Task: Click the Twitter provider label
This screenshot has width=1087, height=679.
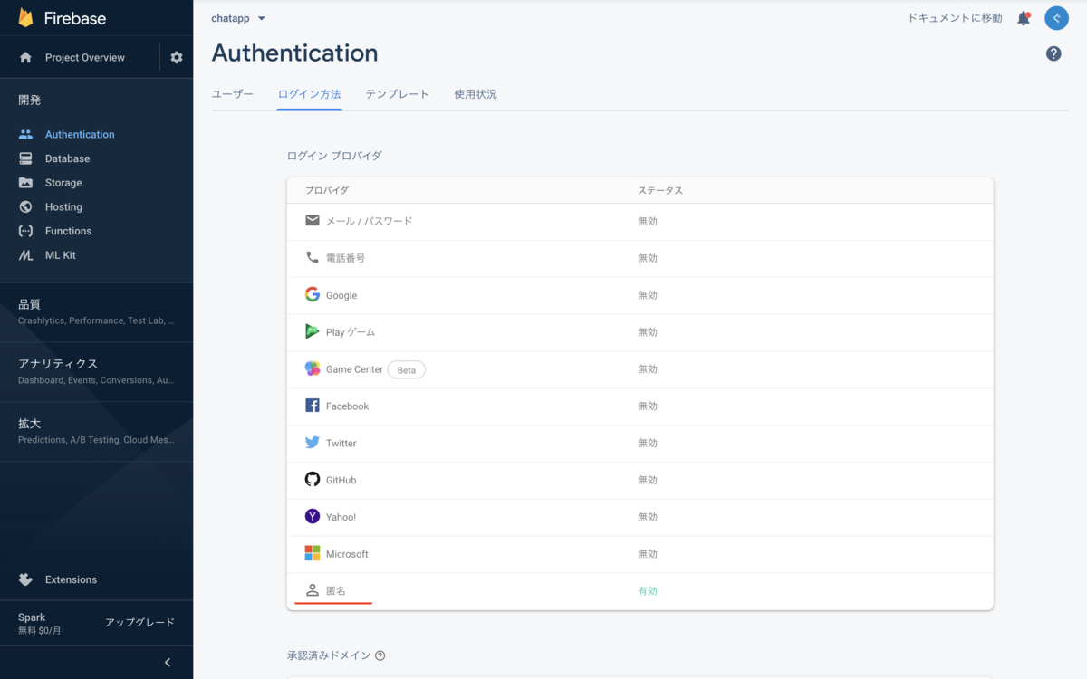Action: (x=341, y=443)
